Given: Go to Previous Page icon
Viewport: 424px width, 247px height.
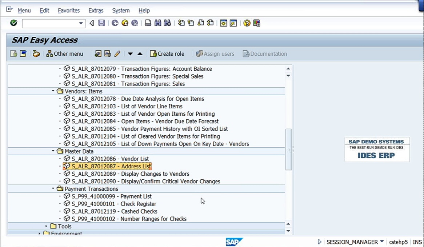Looking at the screenshot, I should click(x=191, y=23).
